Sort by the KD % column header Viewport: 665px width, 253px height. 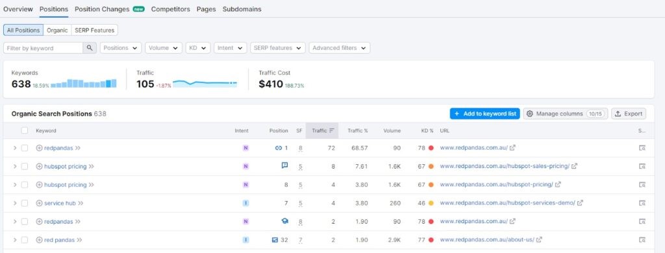pos(427,130)
